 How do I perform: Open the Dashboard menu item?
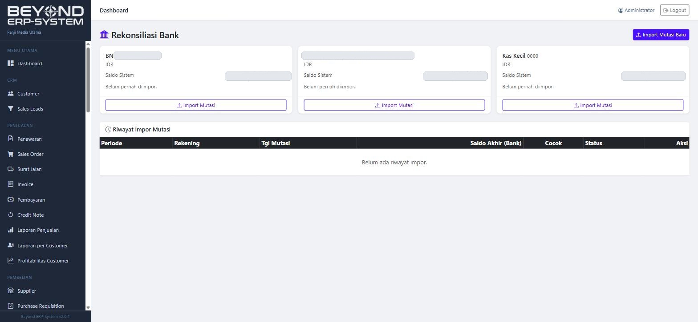point(43,64)
